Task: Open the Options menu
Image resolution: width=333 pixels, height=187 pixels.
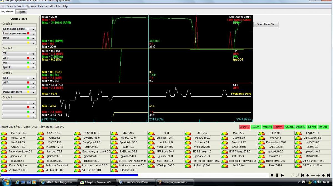Action: pyautogui.click(x=31, y=6)
